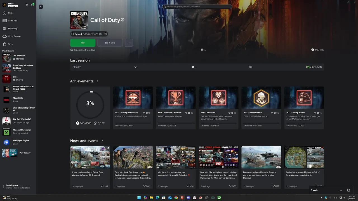Expand the Friends panel chevron
This screenshot has height=201, width=358.
click(341, 190)
